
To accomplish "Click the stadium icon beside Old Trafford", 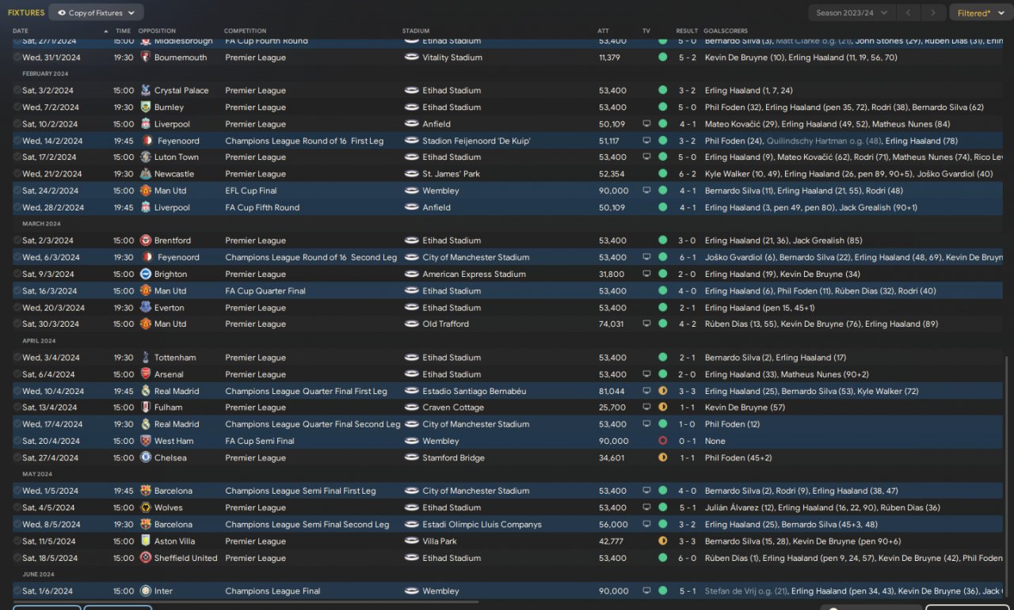I will [411, 324].
